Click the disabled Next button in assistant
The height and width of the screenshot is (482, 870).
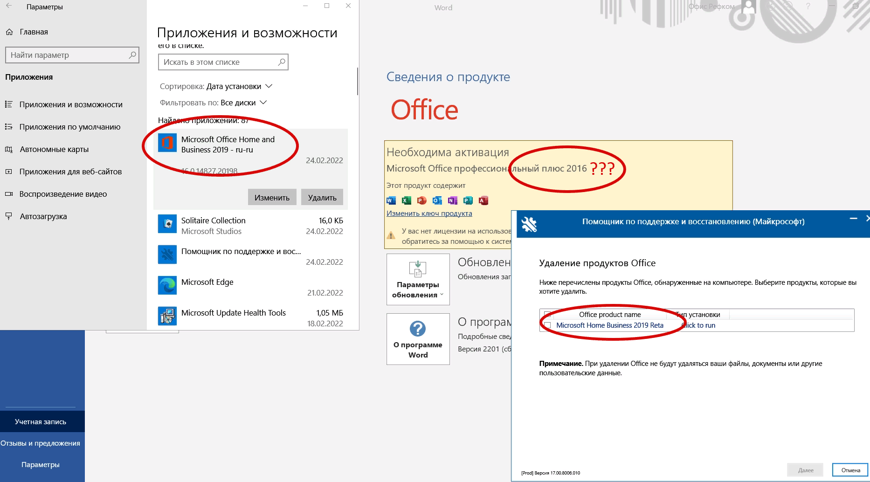(x=805, y=470)
